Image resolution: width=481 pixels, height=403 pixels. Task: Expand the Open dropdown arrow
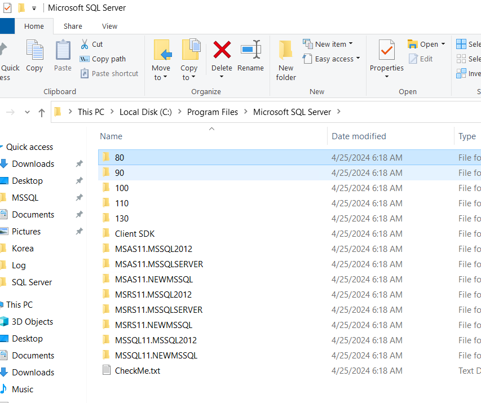coord(443,43)
